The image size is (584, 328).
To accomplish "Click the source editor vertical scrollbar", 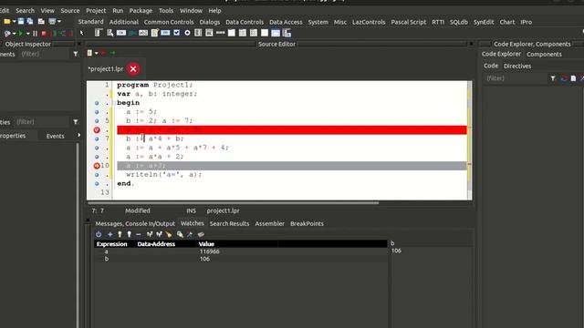I will (469, 140).
